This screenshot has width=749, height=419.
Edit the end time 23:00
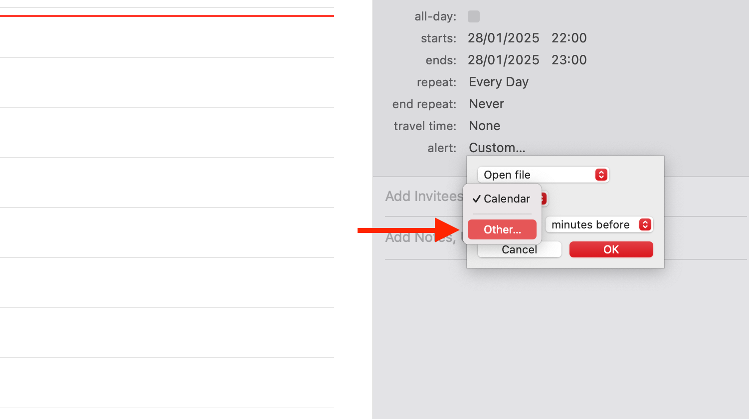coord(569,60)
